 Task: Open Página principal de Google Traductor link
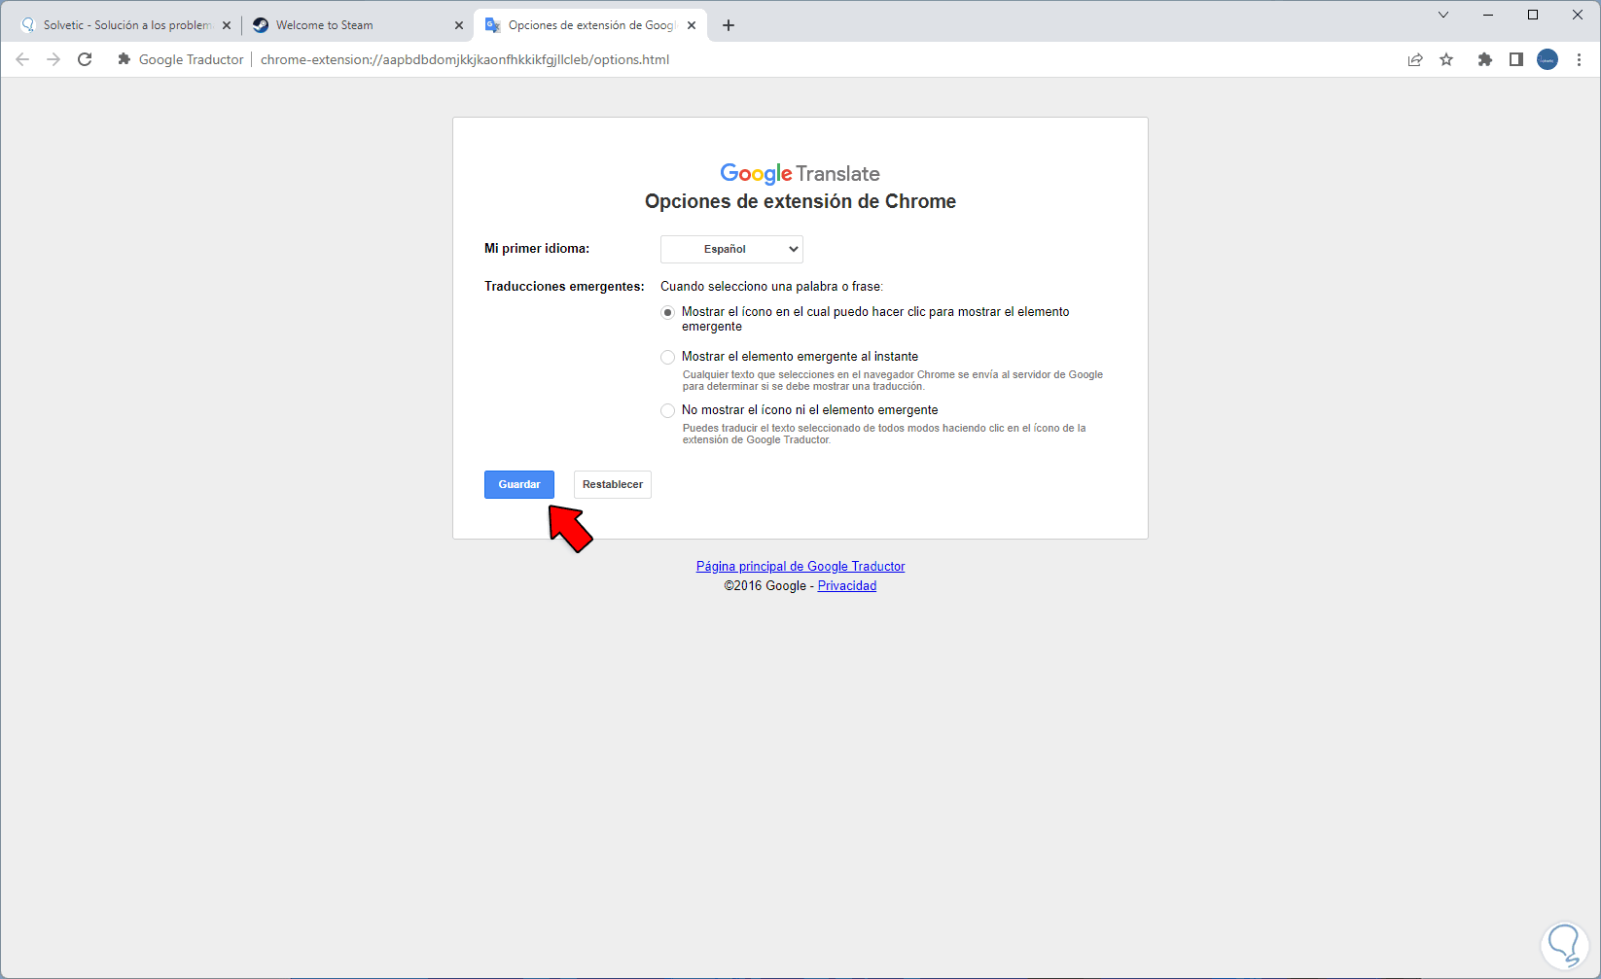(x=800, y=566)
